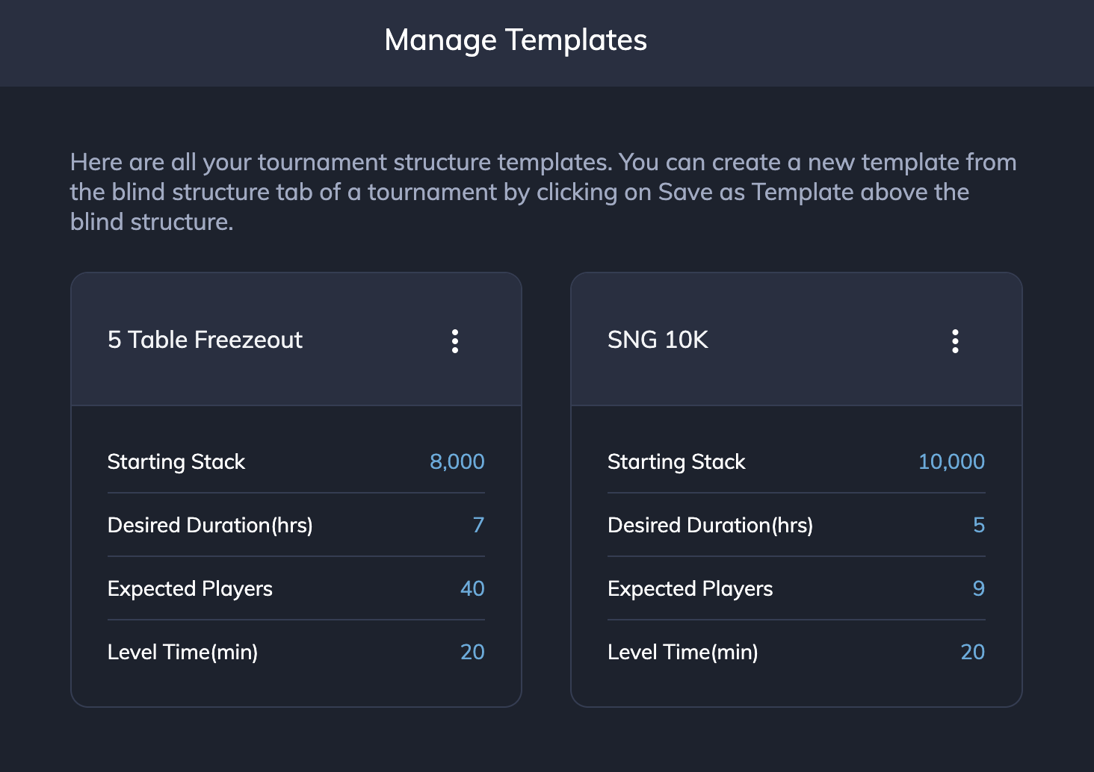The image size is (1094, 772).
Task: Click the kebab icon beside 5 Table Freezeout
Action: pyautogui.click(x=456, y=340)
